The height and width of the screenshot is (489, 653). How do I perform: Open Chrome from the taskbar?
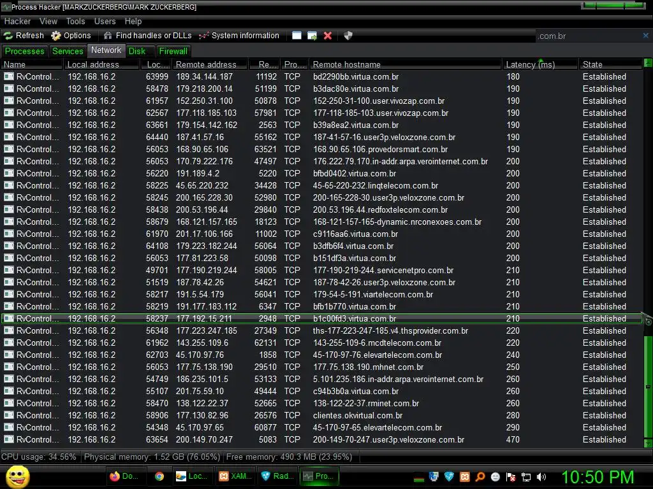click(159, 476)
